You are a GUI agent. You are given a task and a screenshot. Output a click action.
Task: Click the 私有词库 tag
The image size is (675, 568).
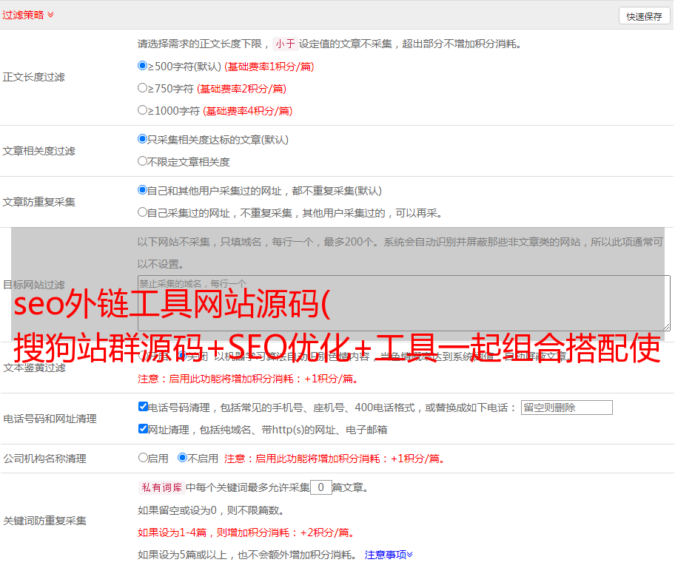(162, 487)
